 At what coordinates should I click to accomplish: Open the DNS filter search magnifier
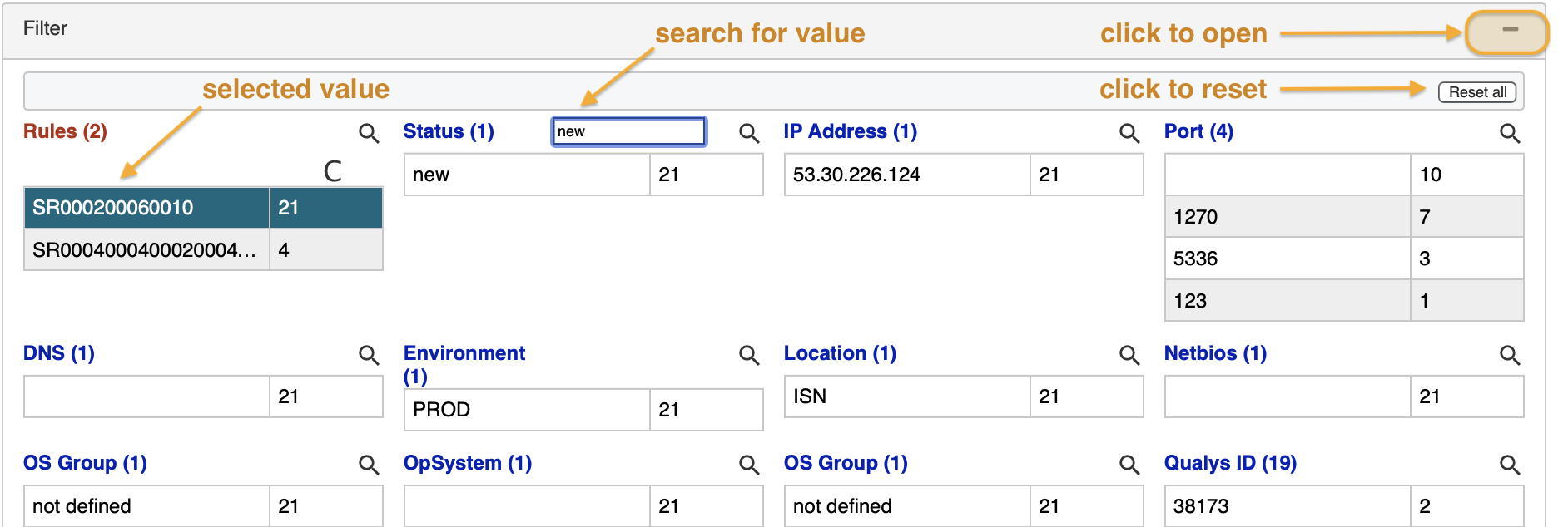(369, 355)
